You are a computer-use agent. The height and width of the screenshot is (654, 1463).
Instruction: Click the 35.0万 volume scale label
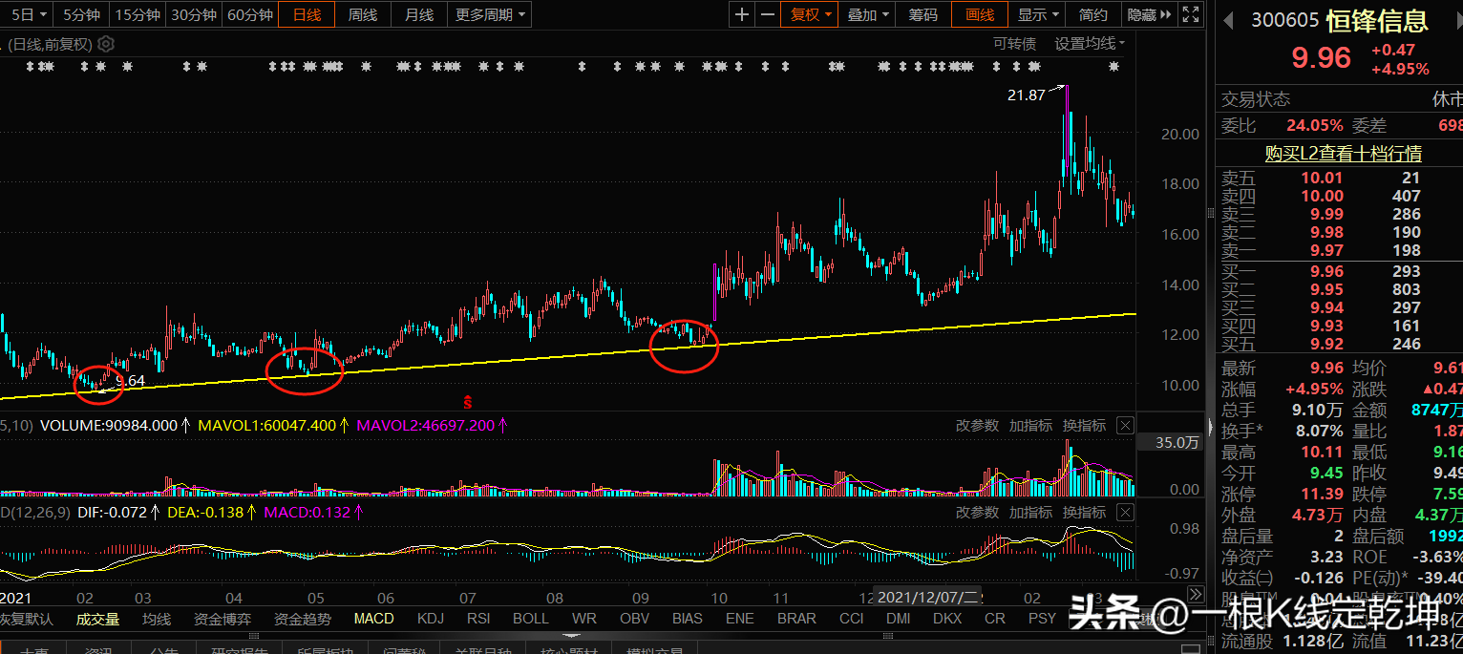click(1177, 443)
